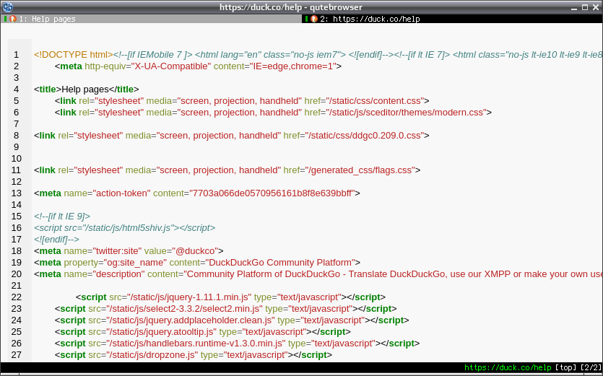Click the 'X-UA-Compatible' value on line 2
The width and height of the screenshot is (603, 376).
[171, 66]
